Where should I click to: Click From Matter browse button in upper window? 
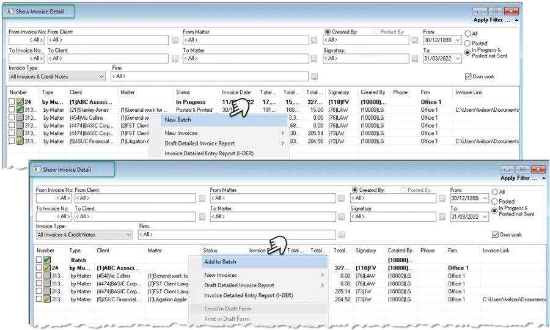coord(314,40)
